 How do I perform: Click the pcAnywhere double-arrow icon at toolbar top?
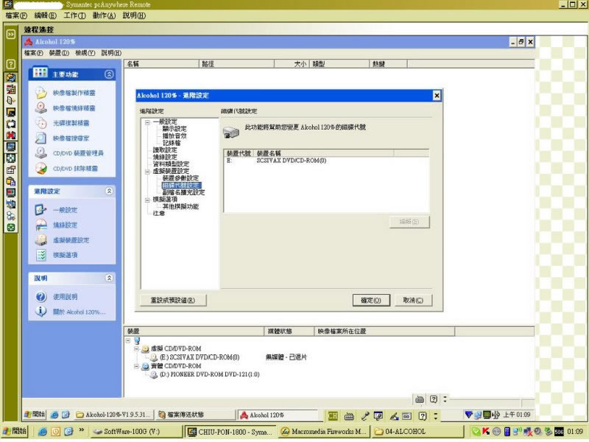[x=10, y=34]
